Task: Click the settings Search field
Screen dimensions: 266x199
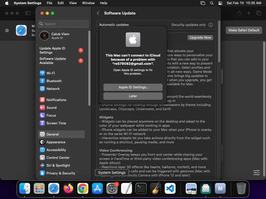Action: coord(63,24)
